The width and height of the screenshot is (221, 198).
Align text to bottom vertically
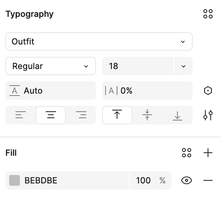point(177,115)
